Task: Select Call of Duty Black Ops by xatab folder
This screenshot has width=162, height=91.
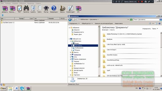Action: tap(116, 44)
